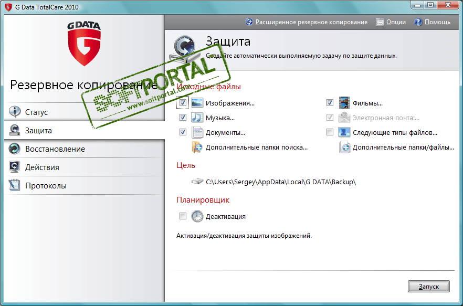
Task: Click the Запуск button
Action: coord(429,286)
